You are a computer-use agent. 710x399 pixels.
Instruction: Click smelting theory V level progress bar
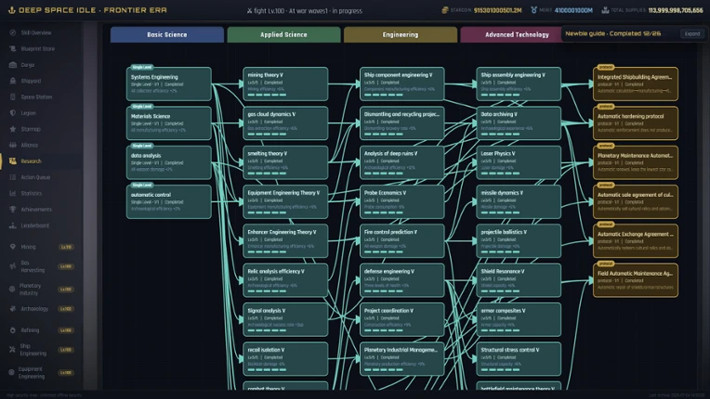click(x=267, y=174)
